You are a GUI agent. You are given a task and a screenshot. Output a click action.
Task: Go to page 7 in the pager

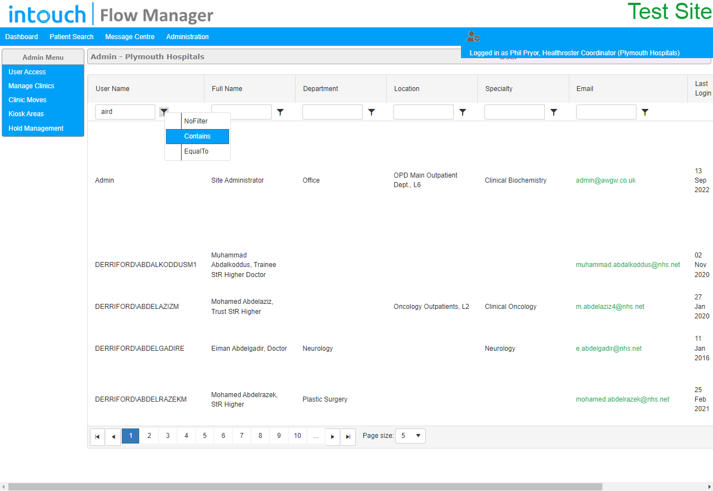click(241, 436)
